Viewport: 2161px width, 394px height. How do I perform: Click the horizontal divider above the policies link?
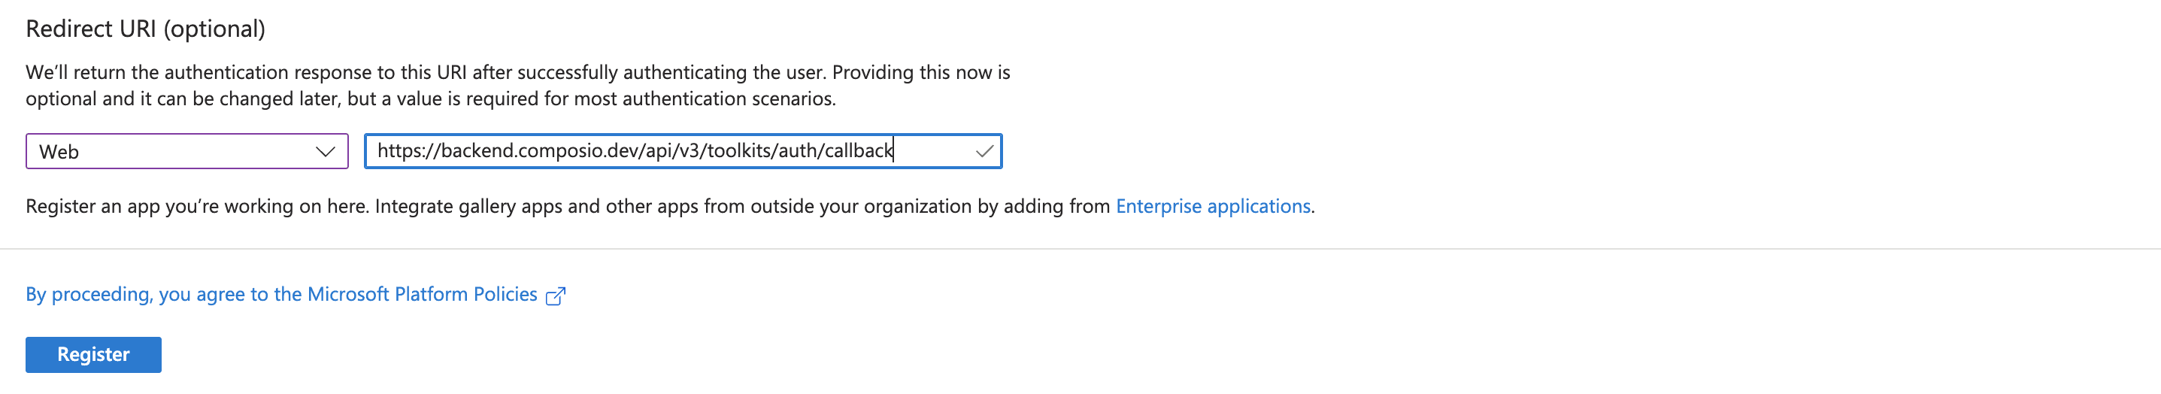coord(1080,249)
